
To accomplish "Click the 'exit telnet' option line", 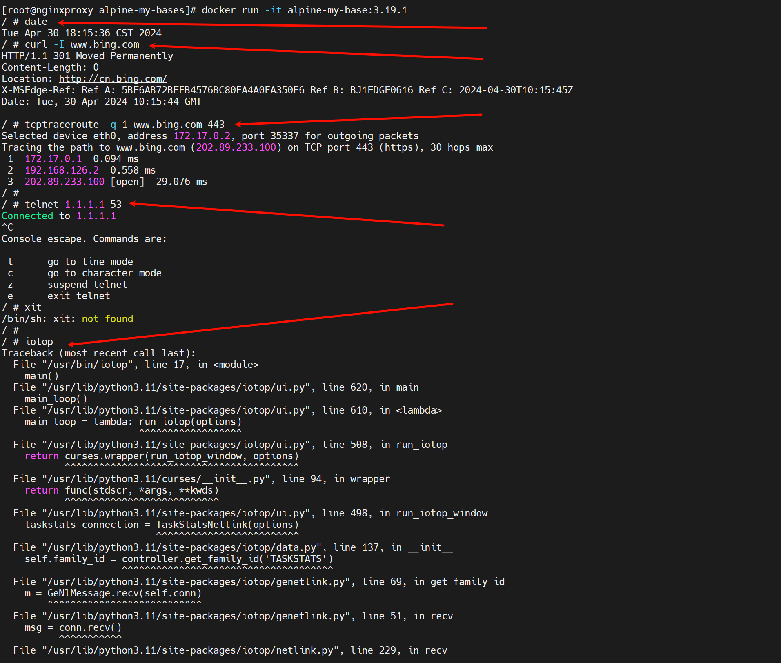I will click(79, 296).
